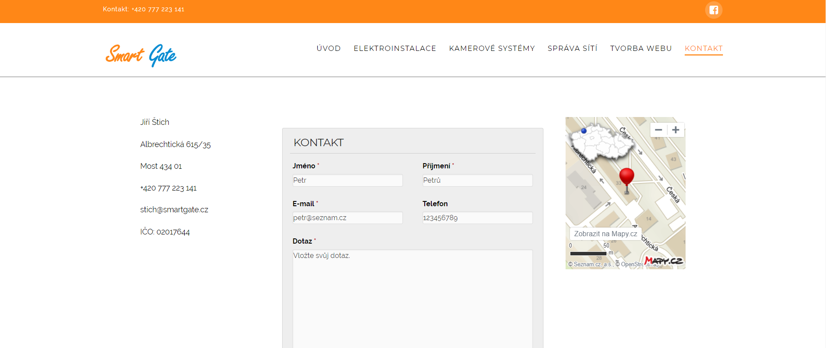The width and height of the screenshot is (826, 348).
Task: Zoom out the map with minus button
Action: click(x=659, y=130)
